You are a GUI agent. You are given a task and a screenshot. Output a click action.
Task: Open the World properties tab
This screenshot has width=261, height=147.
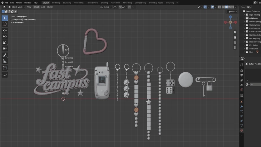(x=242, y=89)
